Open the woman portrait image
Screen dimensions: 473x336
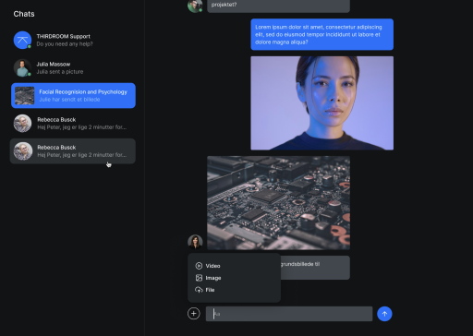coord(322,103)
